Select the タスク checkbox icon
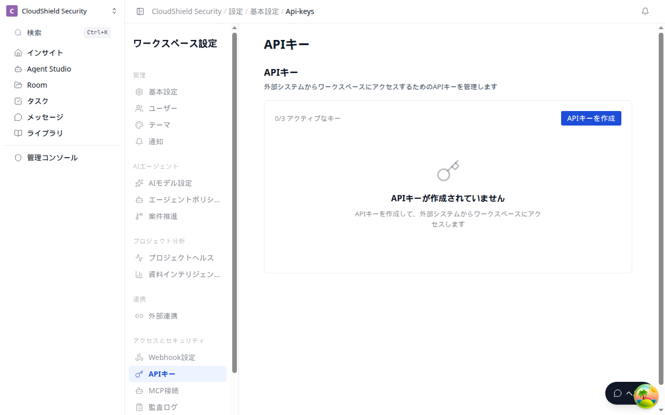Viewport: 665px width, 415px height. (18, 101)
